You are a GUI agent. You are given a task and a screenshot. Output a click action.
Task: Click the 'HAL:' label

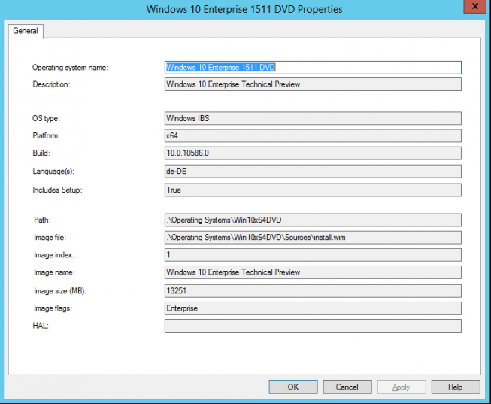click(x=41, y=326)
